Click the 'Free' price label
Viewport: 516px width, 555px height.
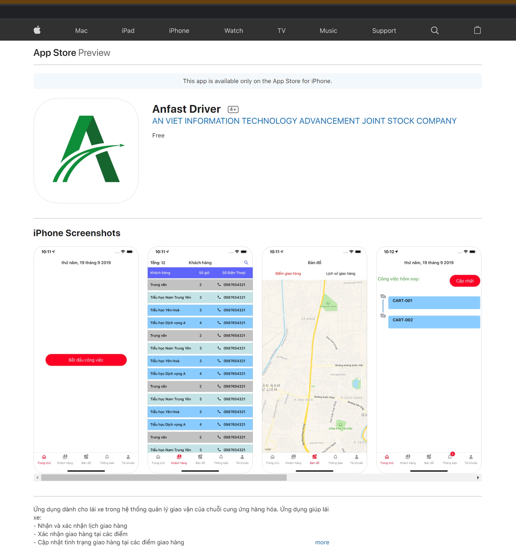[x=158, y=136]
